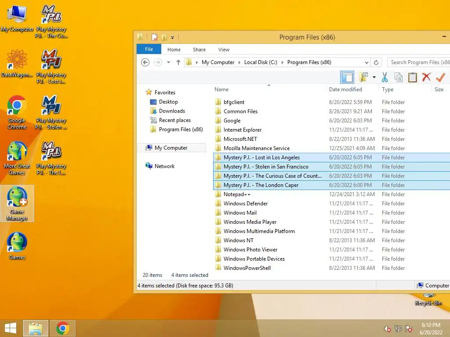This screenshot has width=450, height=337.
Task: Select Downloads under Favorites
Action: 172,111
